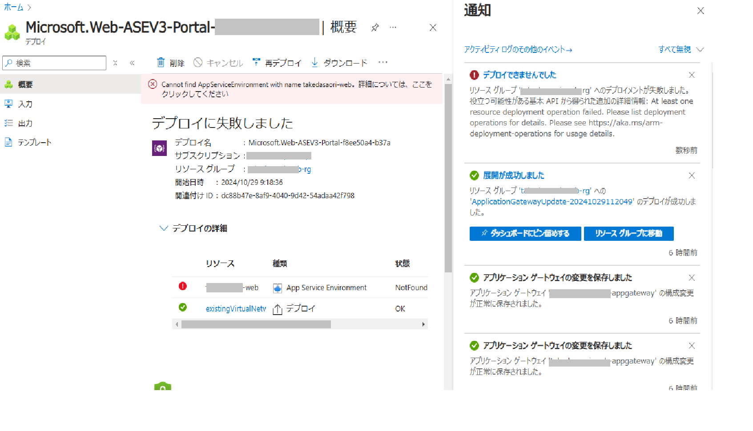Click the リソース グループに移動 button
753x431 pixels.
click(x=629, y=234)
